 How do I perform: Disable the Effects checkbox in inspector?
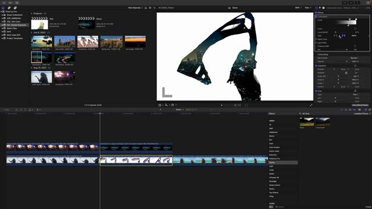pos(316,13)
